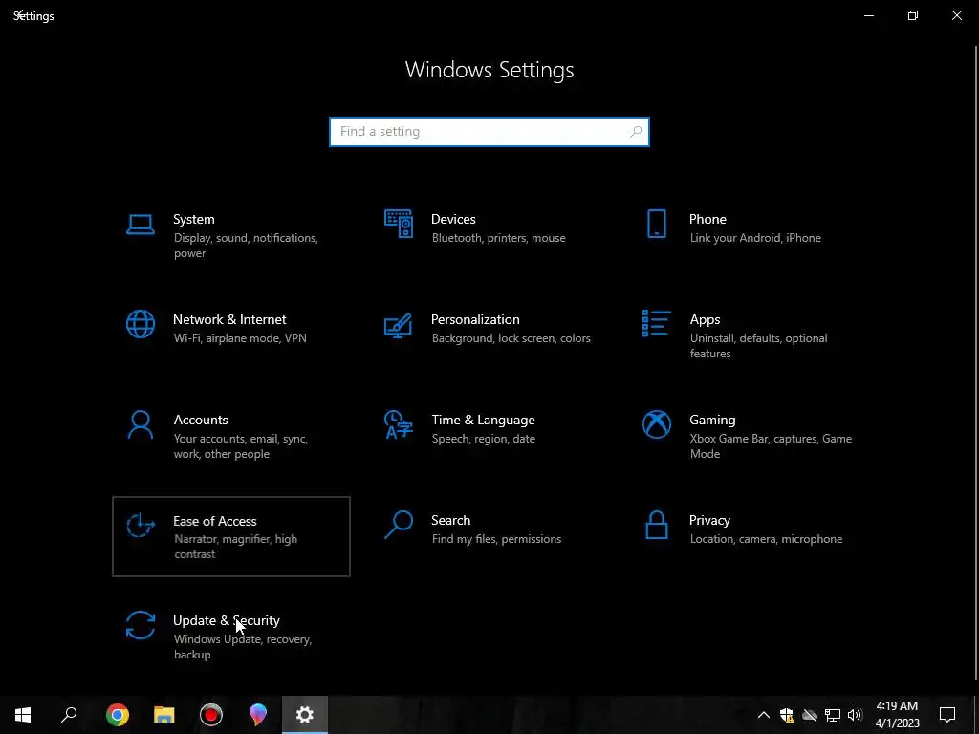Click 'Uninstall, defaults, optional features' description

[x=758, y=346]
